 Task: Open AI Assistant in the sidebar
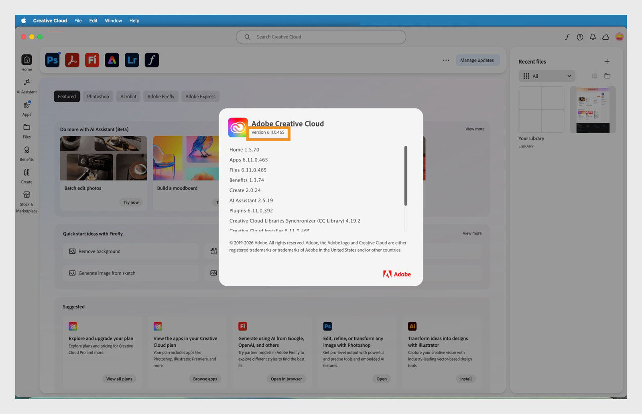click(26, 86)
